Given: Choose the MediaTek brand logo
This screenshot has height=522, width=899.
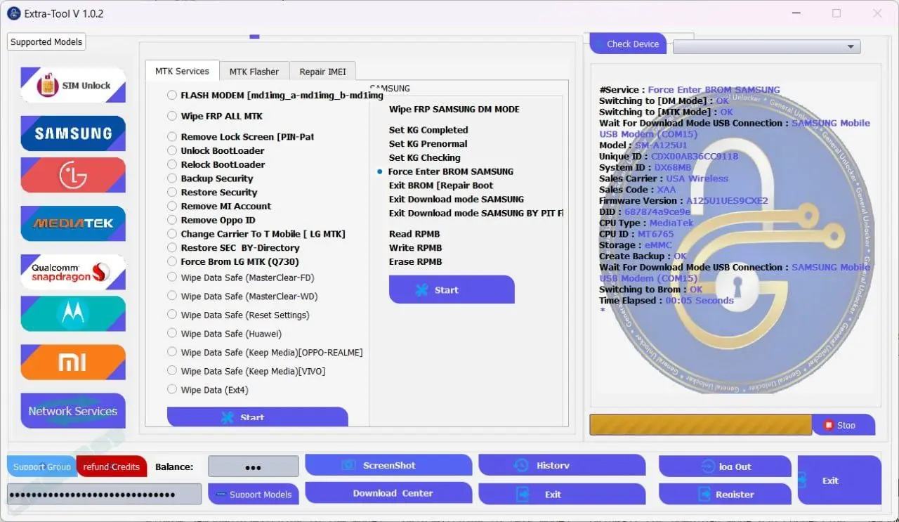Looking at the screenshot, I should [73, 223].
